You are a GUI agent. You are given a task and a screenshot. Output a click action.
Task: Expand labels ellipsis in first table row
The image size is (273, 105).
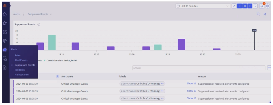[162, 83]
